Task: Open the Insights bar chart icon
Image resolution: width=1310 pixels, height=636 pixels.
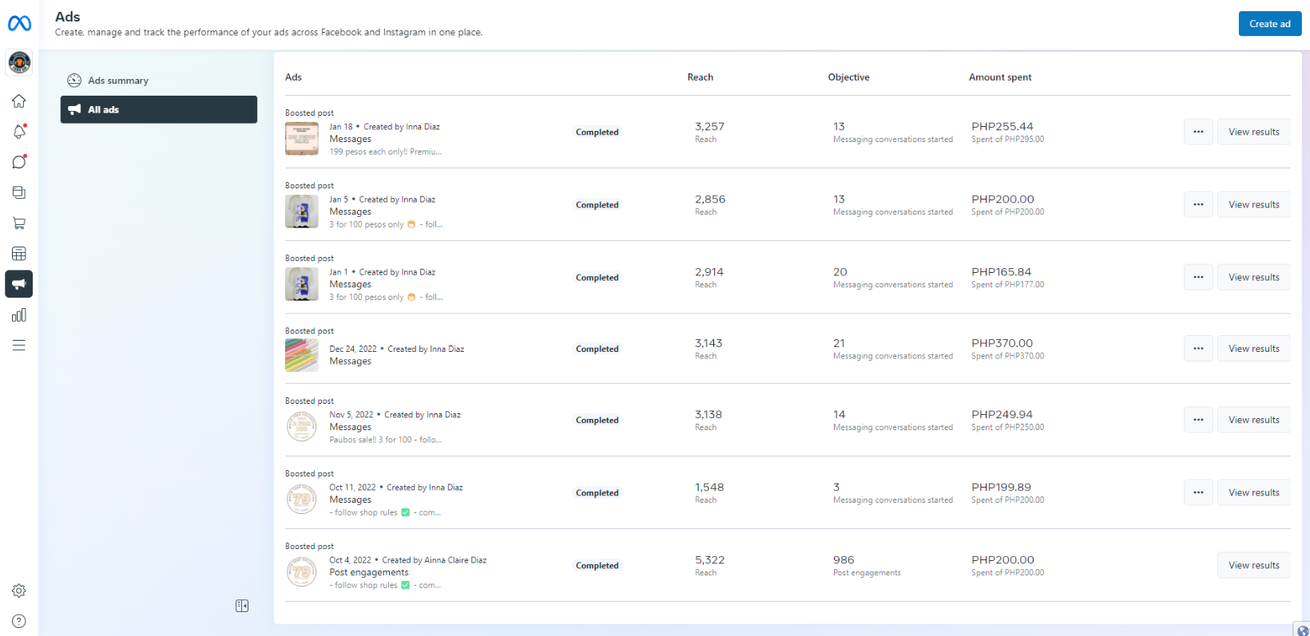Action: click(x=19, y=315)
